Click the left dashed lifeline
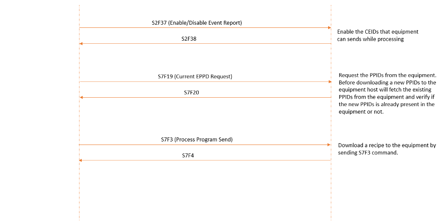The image size is (439, 221). (x=79, y=112)
